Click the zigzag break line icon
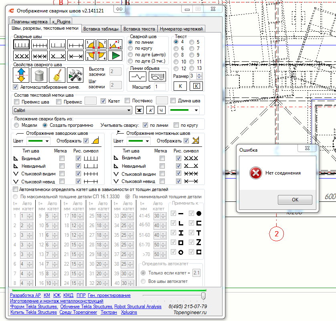Screen dimensions: 336x321 pyautogui.click(x=138, y=76)
